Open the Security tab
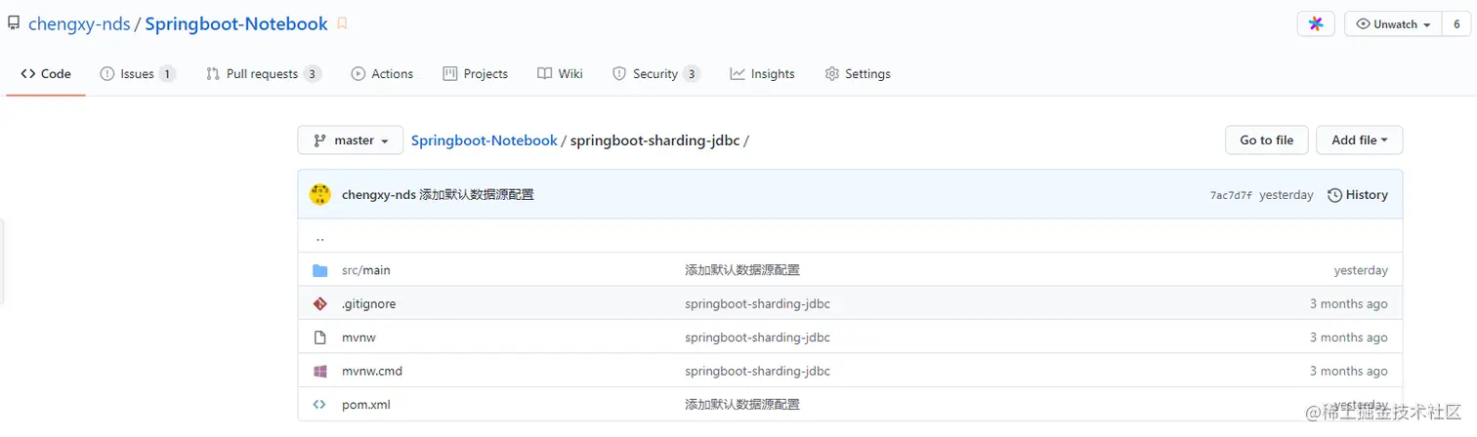The height and width of the screenshot is (437, 1477). [x=656, y=74]
